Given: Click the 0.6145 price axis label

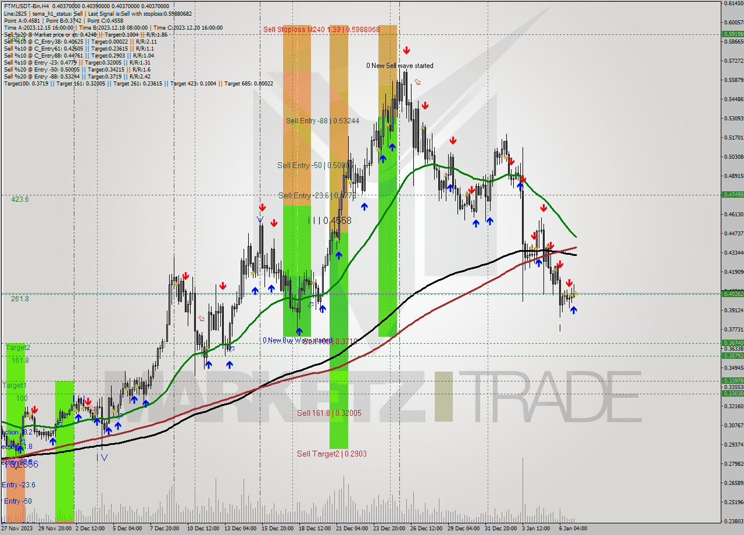Looking at the screenshot, I should pyautogui.click(x=734, y=3).
